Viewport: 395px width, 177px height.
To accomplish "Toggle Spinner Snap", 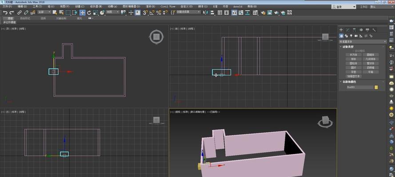I will [x=165, y=12].
